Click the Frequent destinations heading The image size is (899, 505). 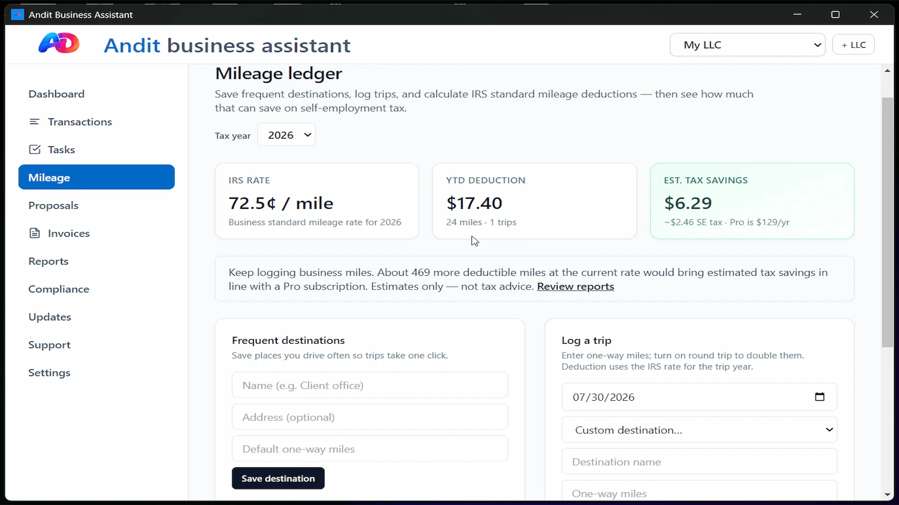pyautogui.click(x=288, y=340)
